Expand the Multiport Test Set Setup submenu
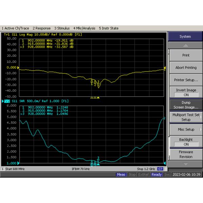203x203 pixels. coord(185,117)
